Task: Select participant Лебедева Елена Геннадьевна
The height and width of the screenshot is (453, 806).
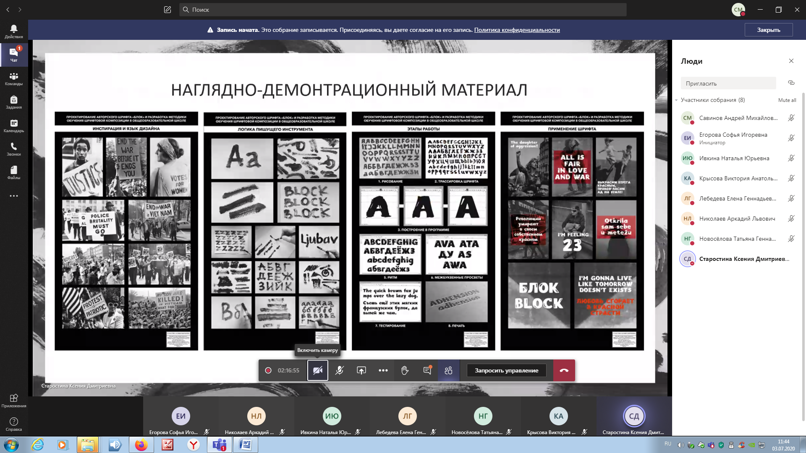Action: (x=738, y=198)
